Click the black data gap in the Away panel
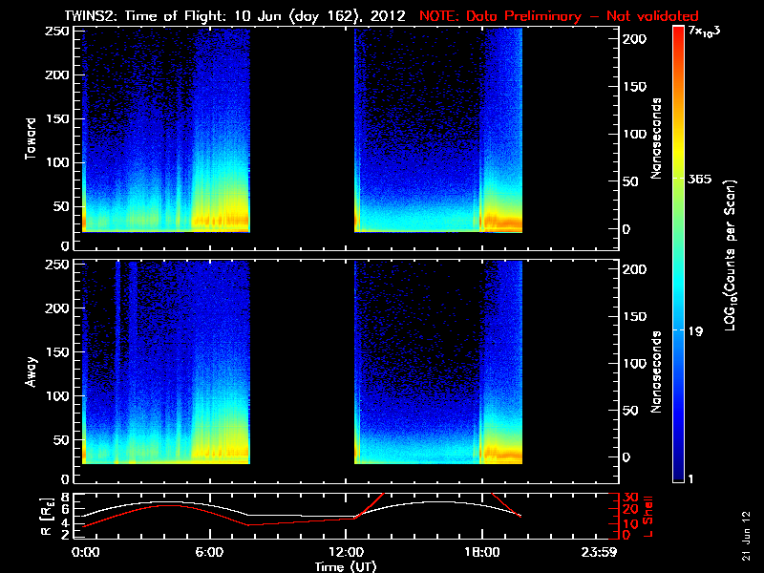Screen dimensions: 764x573 301,363
